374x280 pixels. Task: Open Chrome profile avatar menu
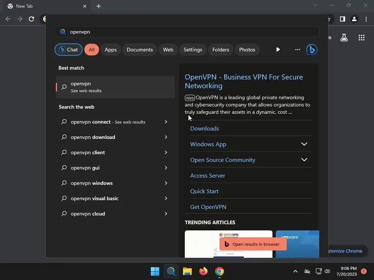[354, 19]
